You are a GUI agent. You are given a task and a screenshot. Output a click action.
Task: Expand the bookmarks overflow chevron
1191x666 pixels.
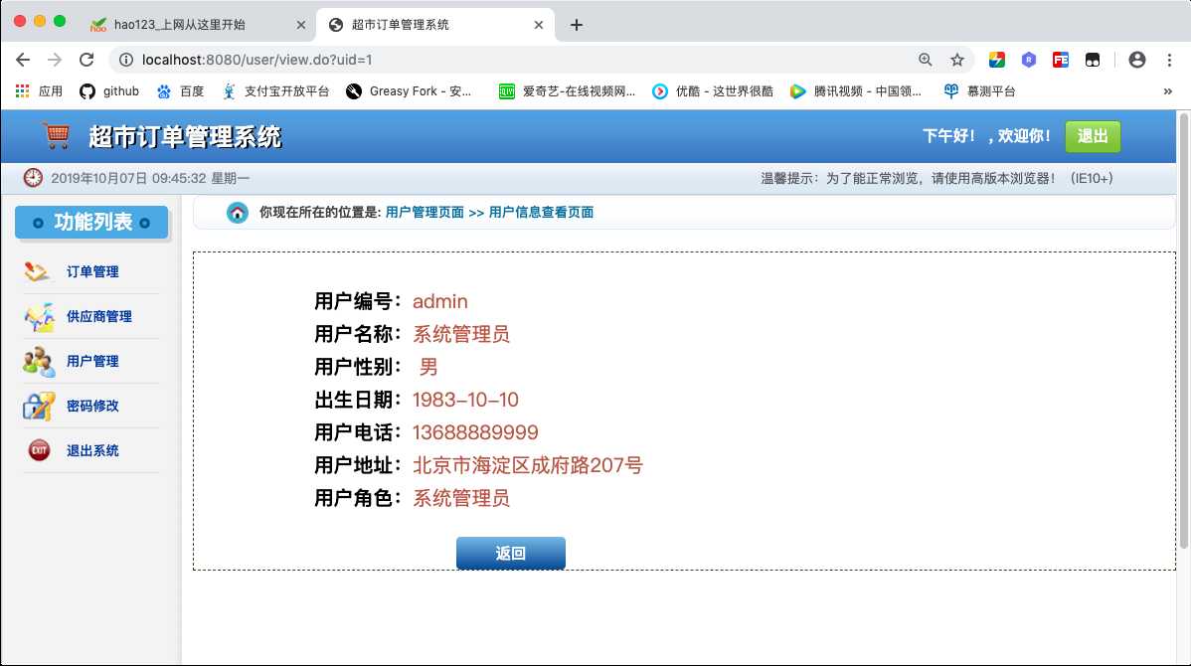tap(1170, 90)
